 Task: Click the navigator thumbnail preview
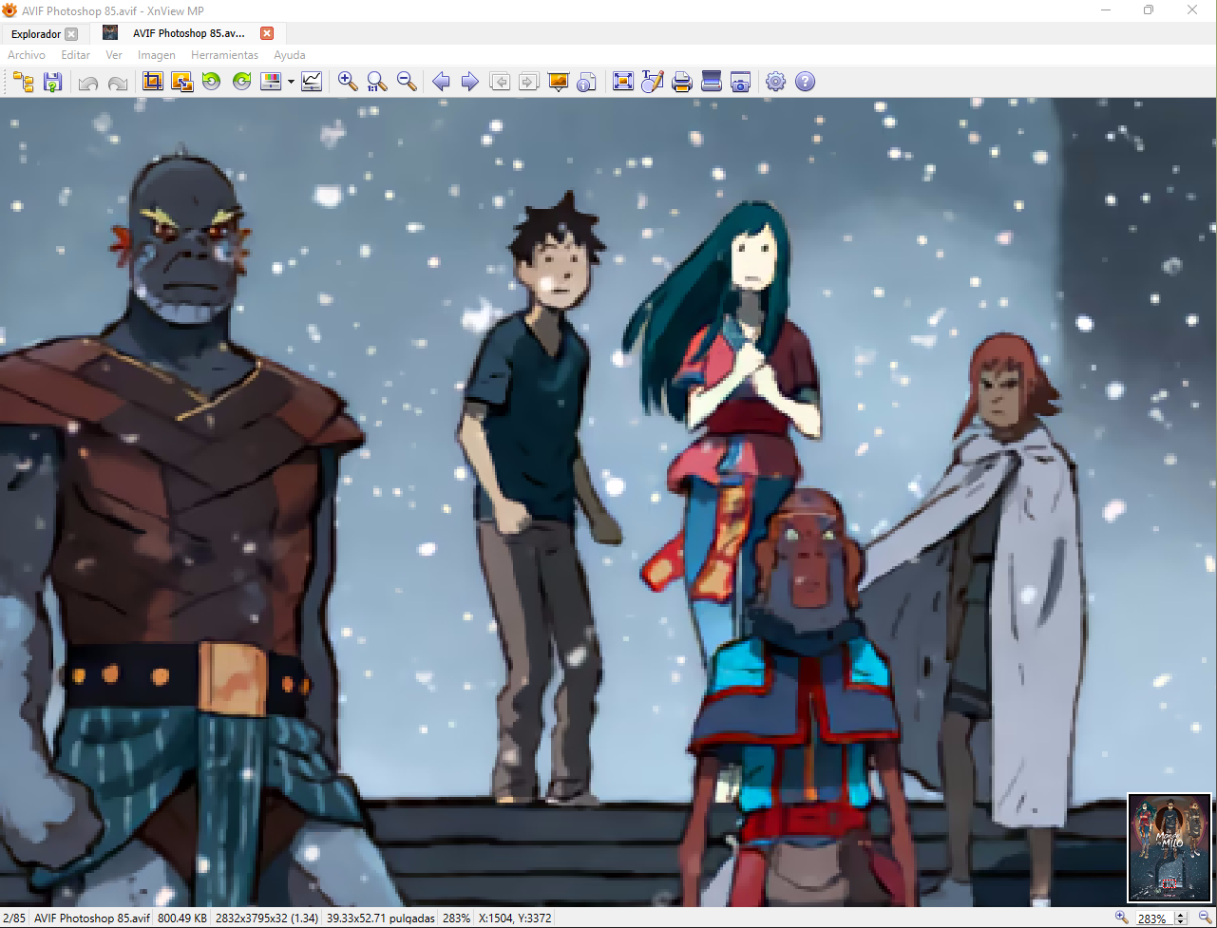coord(1169,847)
